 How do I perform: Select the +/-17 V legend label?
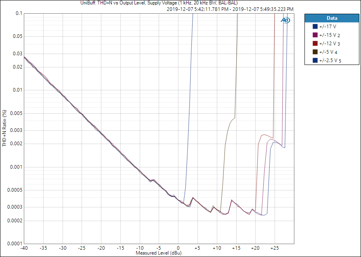click(x=327, y=27)
